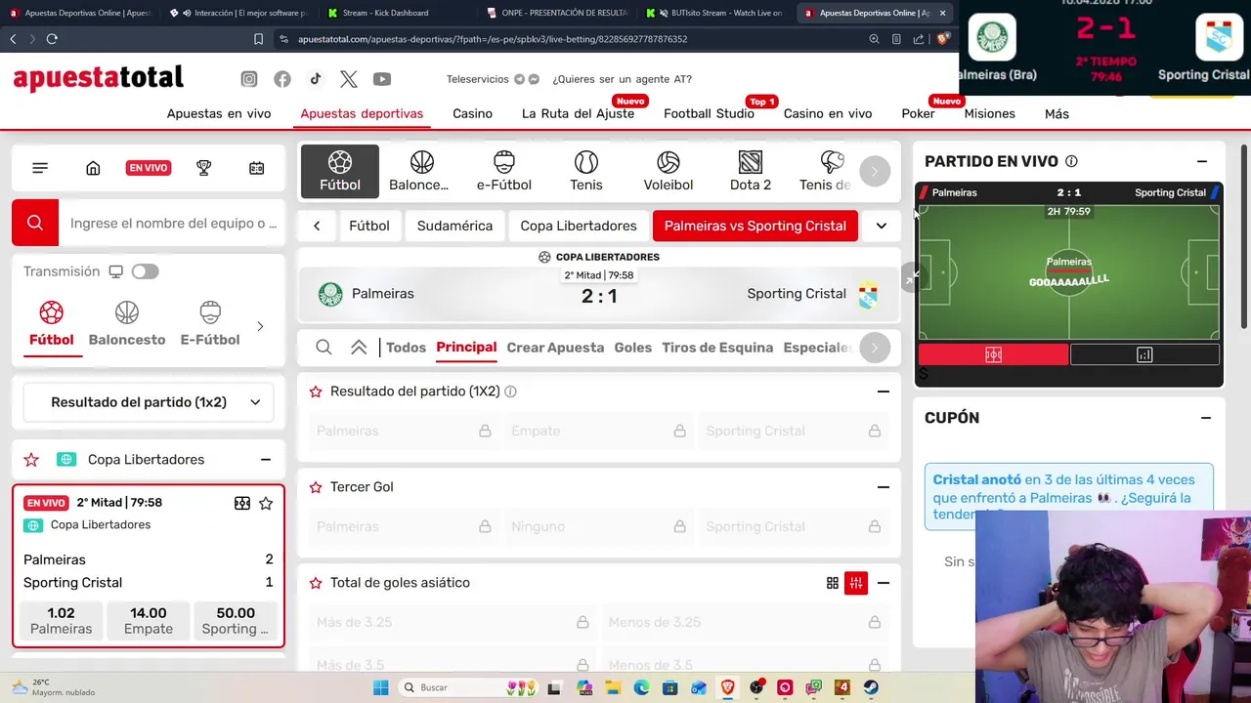
Task: Select the Tenis de mesa icon
Action: (827, 171)
